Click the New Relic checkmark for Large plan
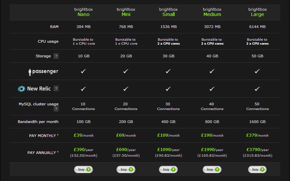290x181 pixels. [x=257, y=89]
